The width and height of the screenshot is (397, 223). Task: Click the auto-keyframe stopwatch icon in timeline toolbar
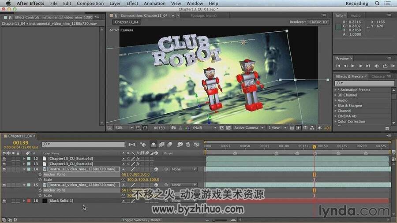(x=188, y=145)
